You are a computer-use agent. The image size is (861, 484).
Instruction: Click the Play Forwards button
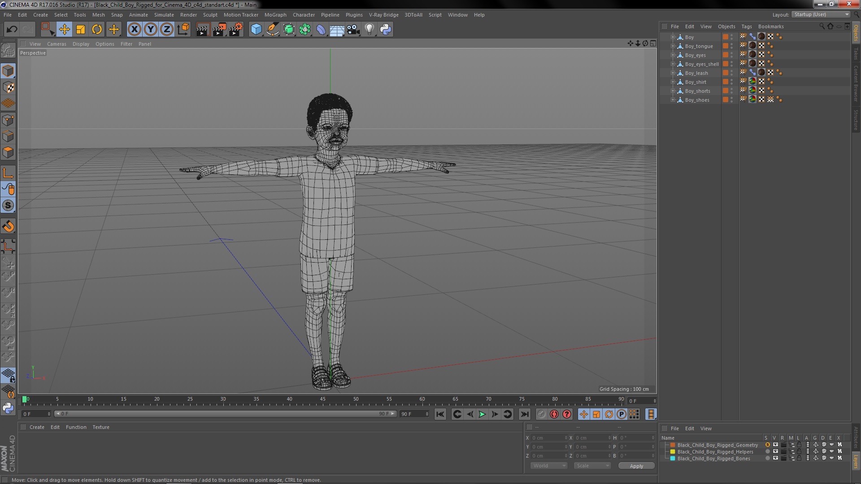click(482, 414)
